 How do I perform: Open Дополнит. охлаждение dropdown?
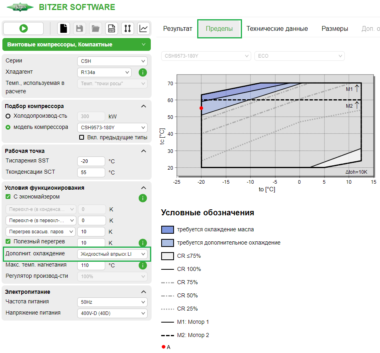(112, 254)
